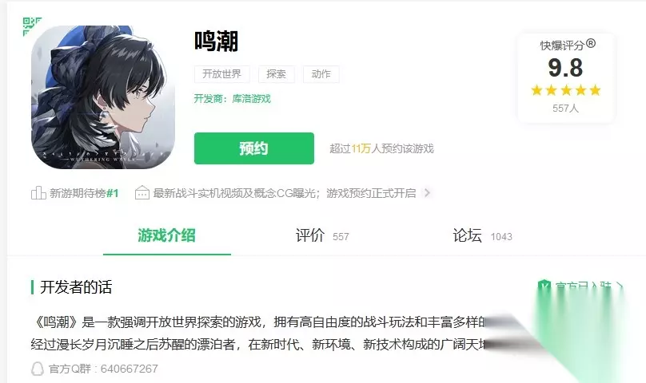The image size is (646, 383).
Task: Click the five gold stars rating
Action: (x=566, y=90)
